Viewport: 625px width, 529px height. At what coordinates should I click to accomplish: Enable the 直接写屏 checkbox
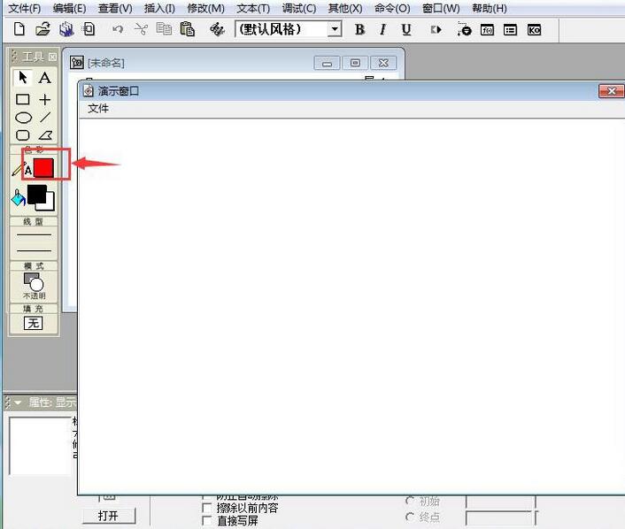[x=207, y=521]
